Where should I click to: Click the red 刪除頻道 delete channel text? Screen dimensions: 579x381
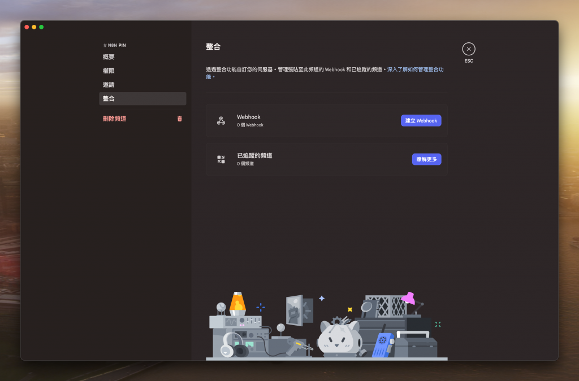[x=114, y=119]
